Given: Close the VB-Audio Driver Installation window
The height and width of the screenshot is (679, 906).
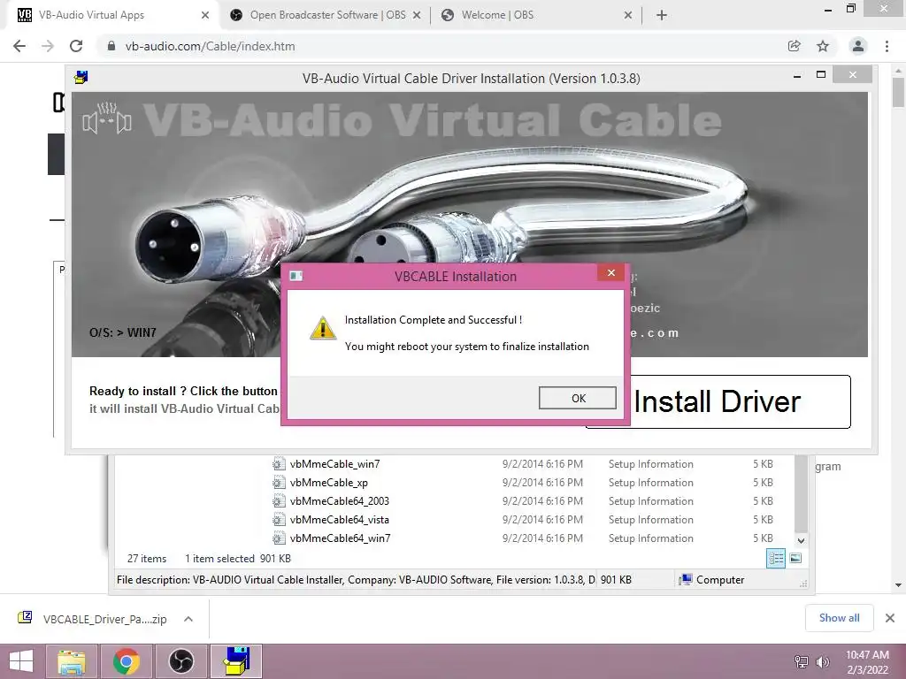Looking at the screenshot, I should [x=853, y=75].
